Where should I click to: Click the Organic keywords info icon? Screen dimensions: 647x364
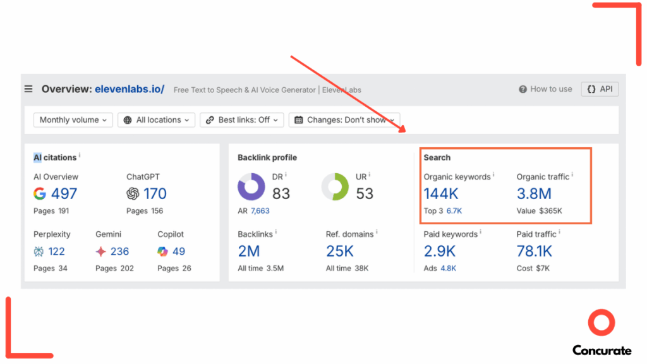pos(493,175)
